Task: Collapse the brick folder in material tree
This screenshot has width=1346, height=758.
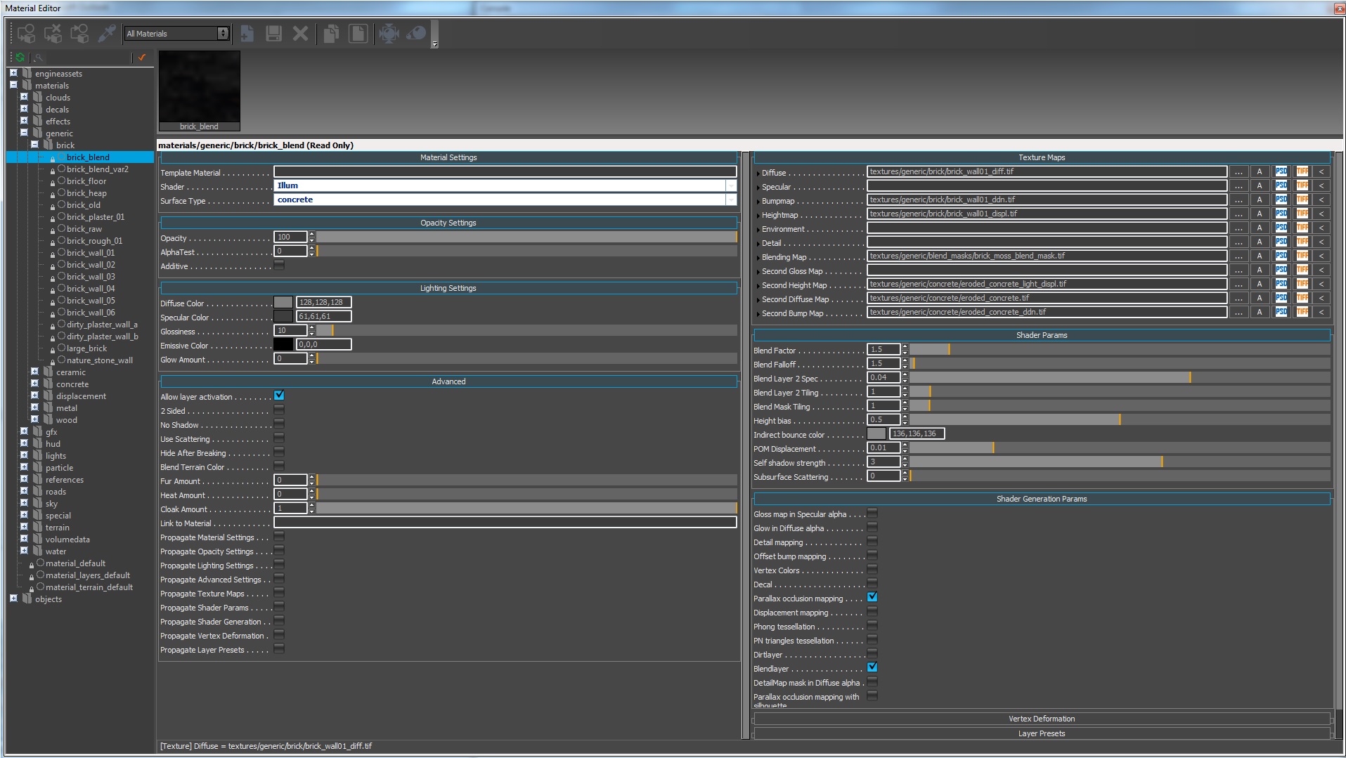Action: click(34, 145)
